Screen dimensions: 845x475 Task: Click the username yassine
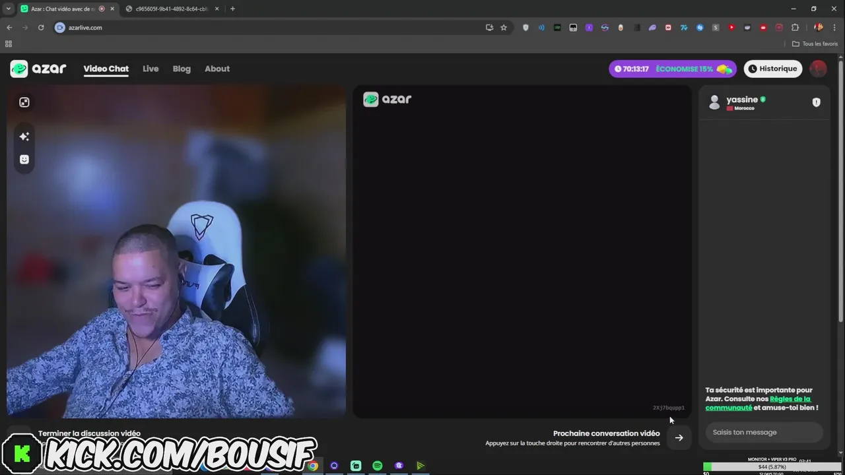[x=742, y=100]
